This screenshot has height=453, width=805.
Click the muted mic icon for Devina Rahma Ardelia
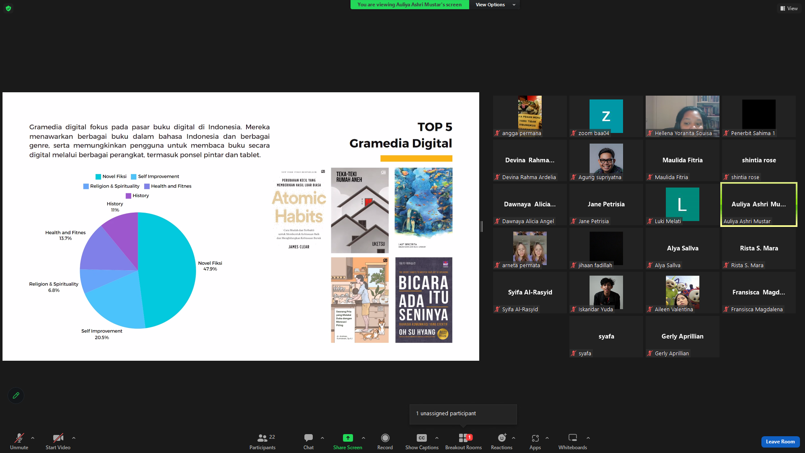[x=497, y=177]
